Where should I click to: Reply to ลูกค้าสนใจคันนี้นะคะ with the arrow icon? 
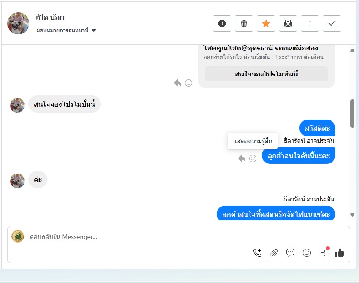242,158
